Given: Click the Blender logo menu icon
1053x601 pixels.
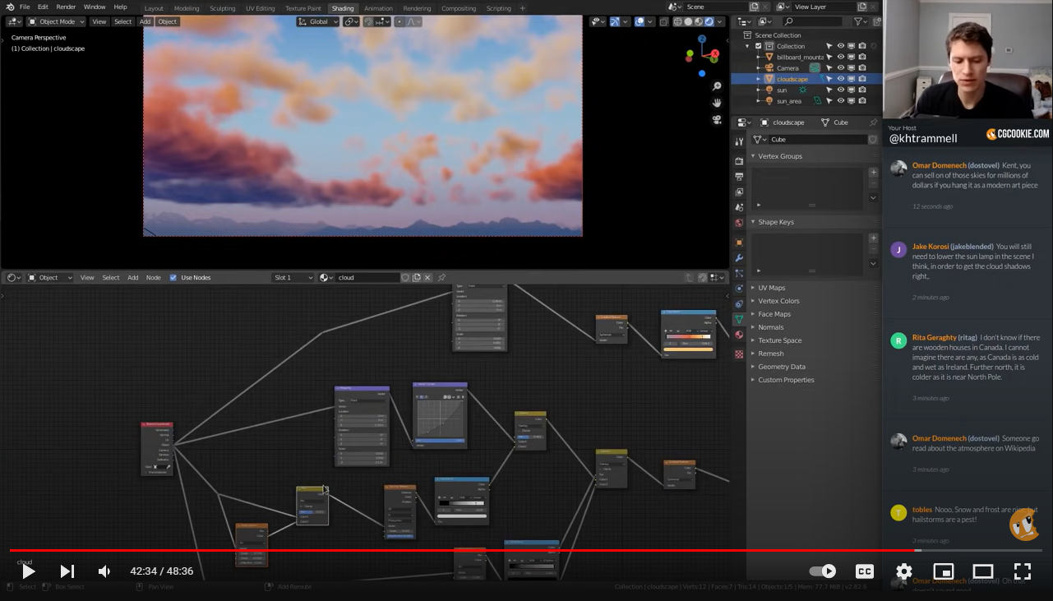Looking at the screenshot, I should tap(10, 7).
